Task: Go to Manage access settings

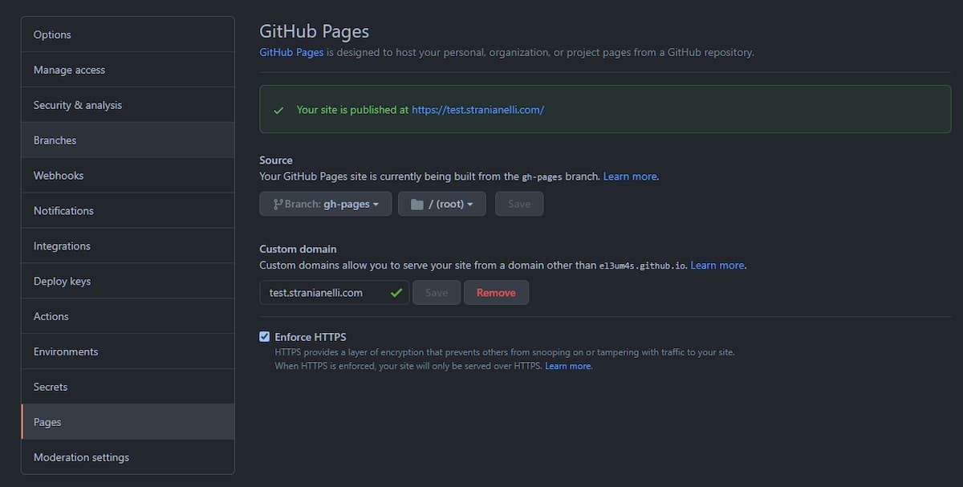Action: 128,70
